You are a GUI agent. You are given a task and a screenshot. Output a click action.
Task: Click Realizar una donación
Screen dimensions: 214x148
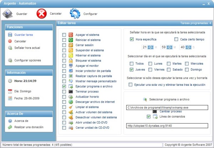click(29, 127)
